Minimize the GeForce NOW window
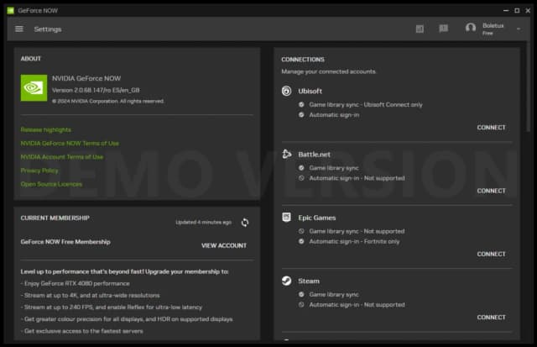Screen dimensions: 537x347 coord(506,11)
